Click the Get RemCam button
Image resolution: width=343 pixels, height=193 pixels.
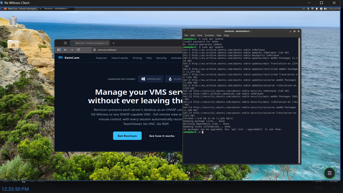(x=127, y=136)
